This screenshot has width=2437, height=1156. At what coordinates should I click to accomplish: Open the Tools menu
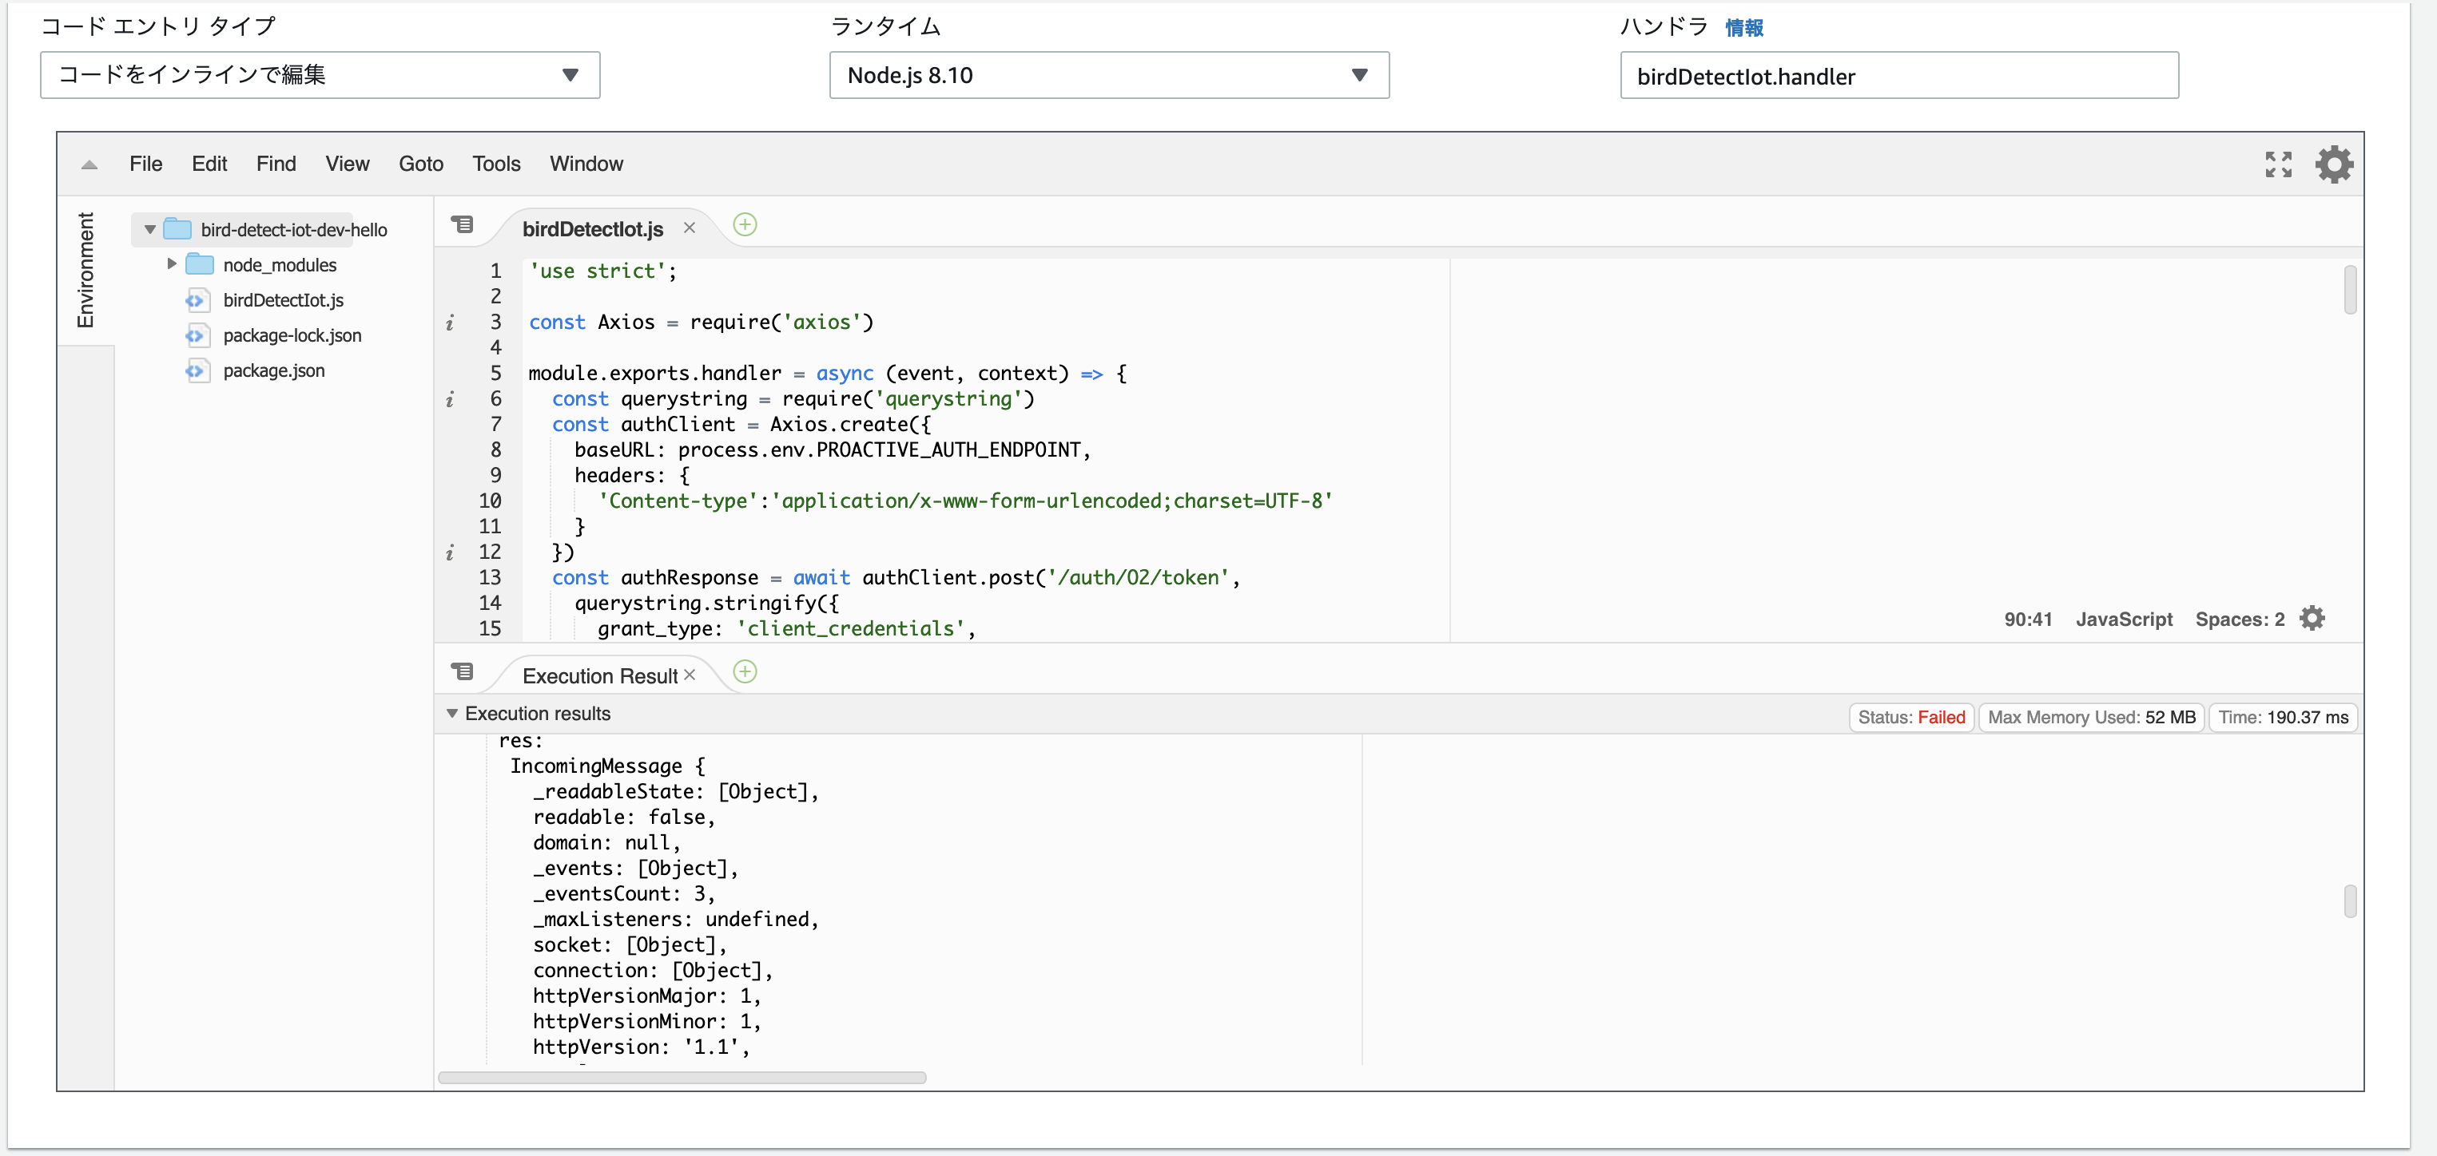click(495, 164)
